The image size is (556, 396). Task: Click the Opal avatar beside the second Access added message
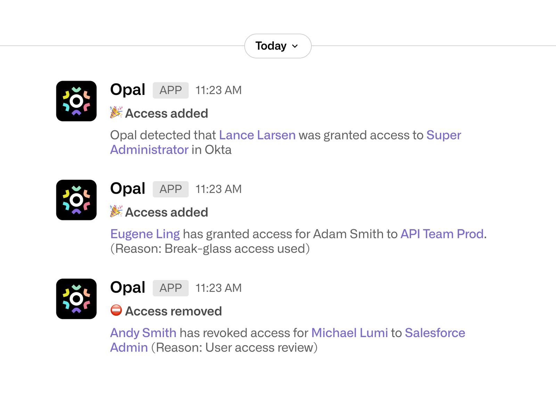tap(76, 200)
